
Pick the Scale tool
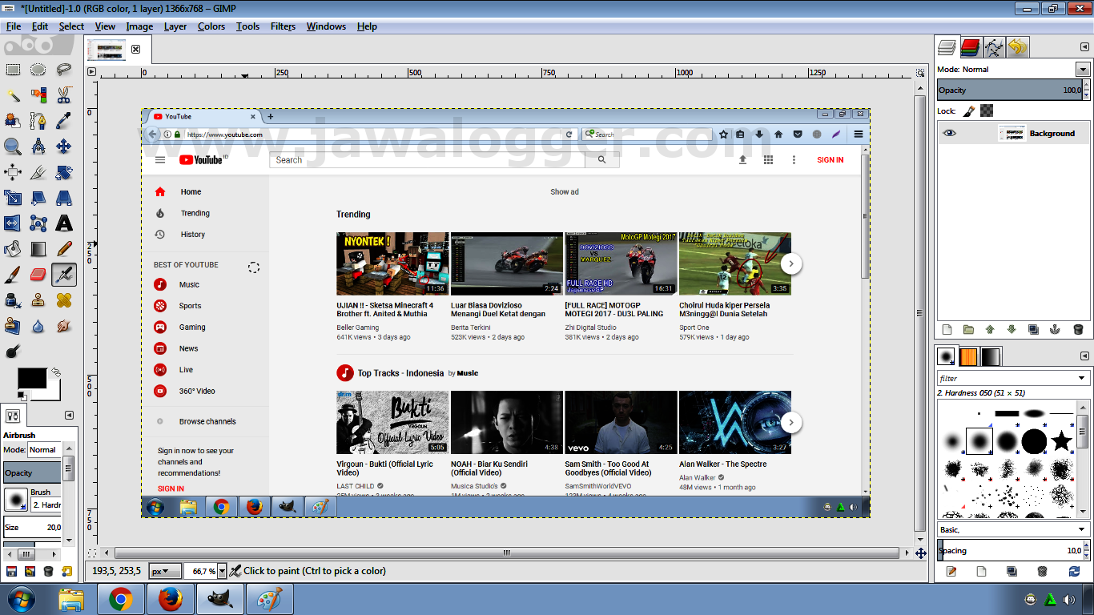click(x=13, y=198)
